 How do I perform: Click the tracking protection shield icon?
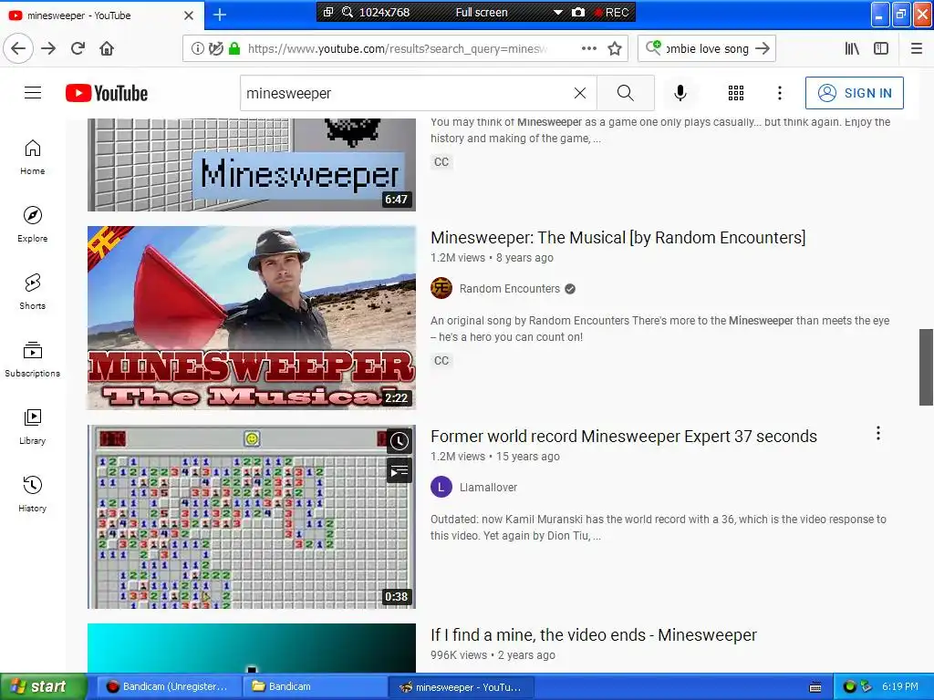pos(216,48)
